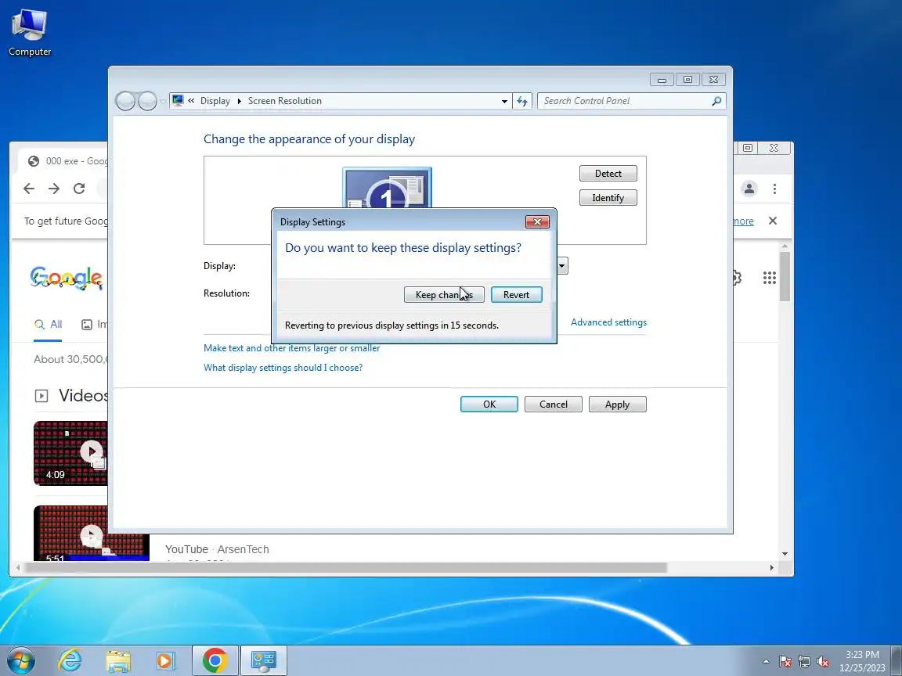Reload the page in Chrome
Image resolution: width=902 pixels, height=676 pixels.
[79, 189]
